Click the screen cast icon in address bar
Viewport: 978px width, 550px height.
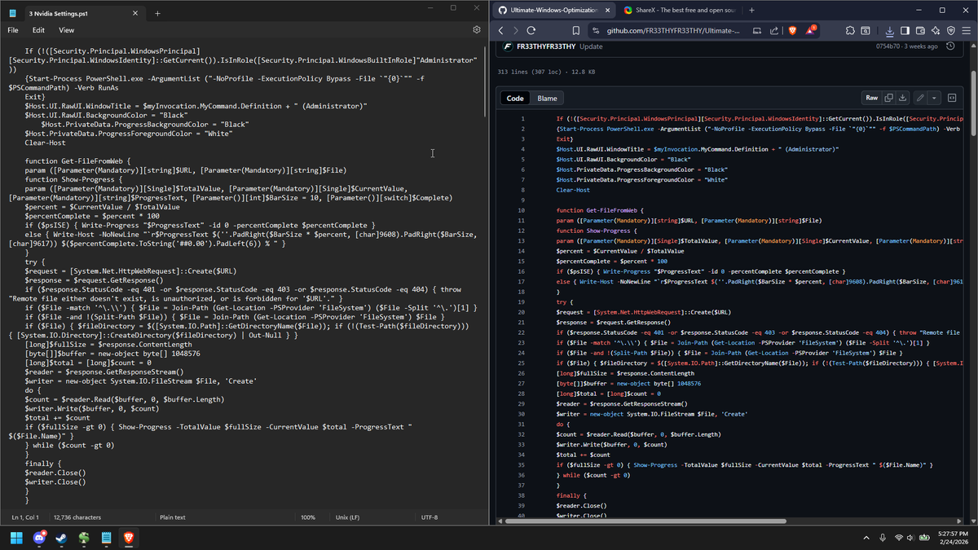coord(757,30)
